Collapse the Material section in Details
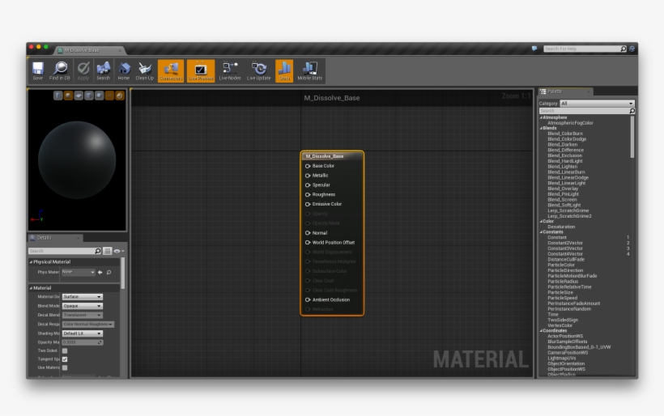The width and height of the screenshot is (664, 416). (31, 288)
